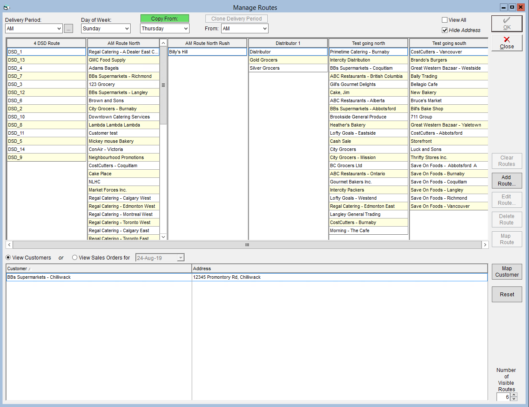Viewport: 529px width, 407px height.
Task: Click the horizontal routes scrollbar thumb
Action: [x=247, y=245]
